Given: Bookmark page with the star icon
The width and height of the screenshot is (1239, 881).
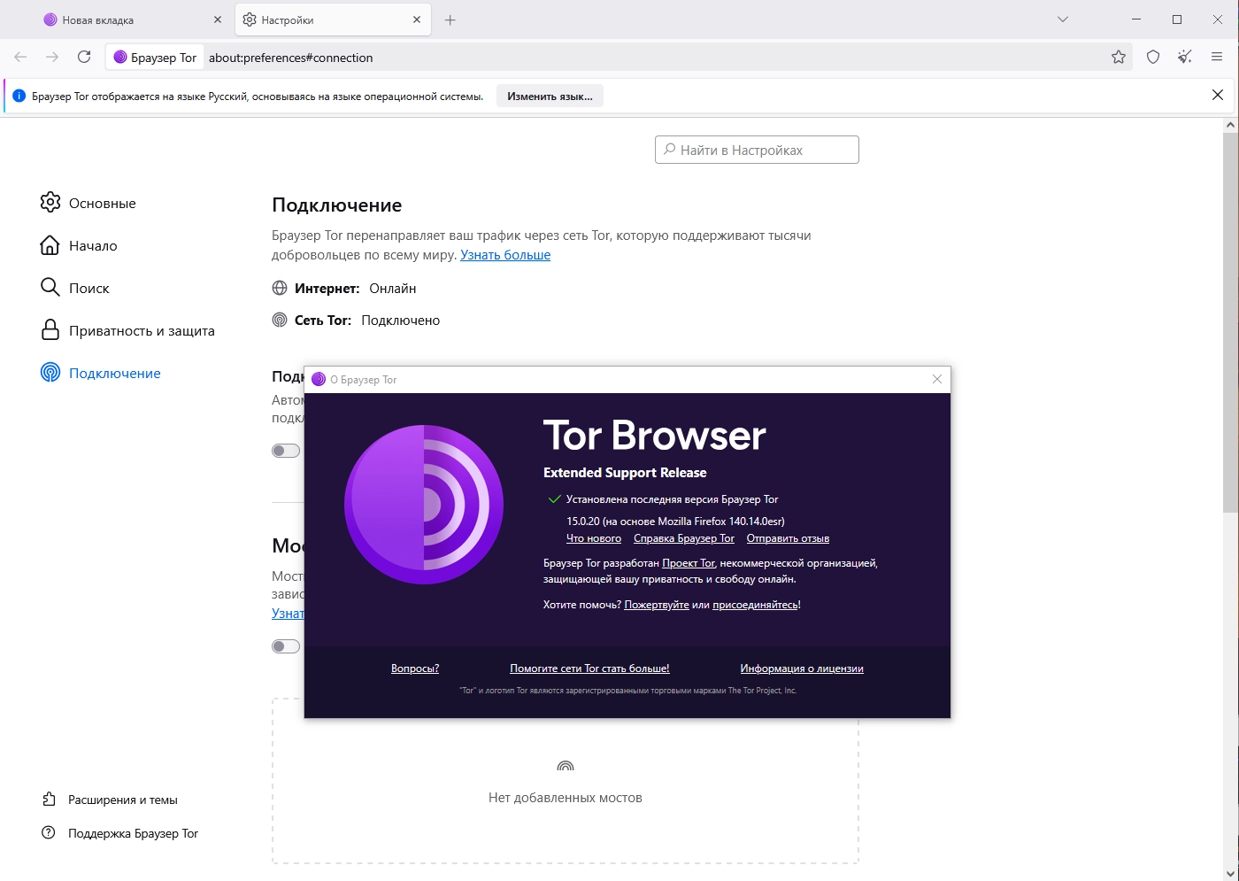Looking at the screenshot, I should point(1119,57).
